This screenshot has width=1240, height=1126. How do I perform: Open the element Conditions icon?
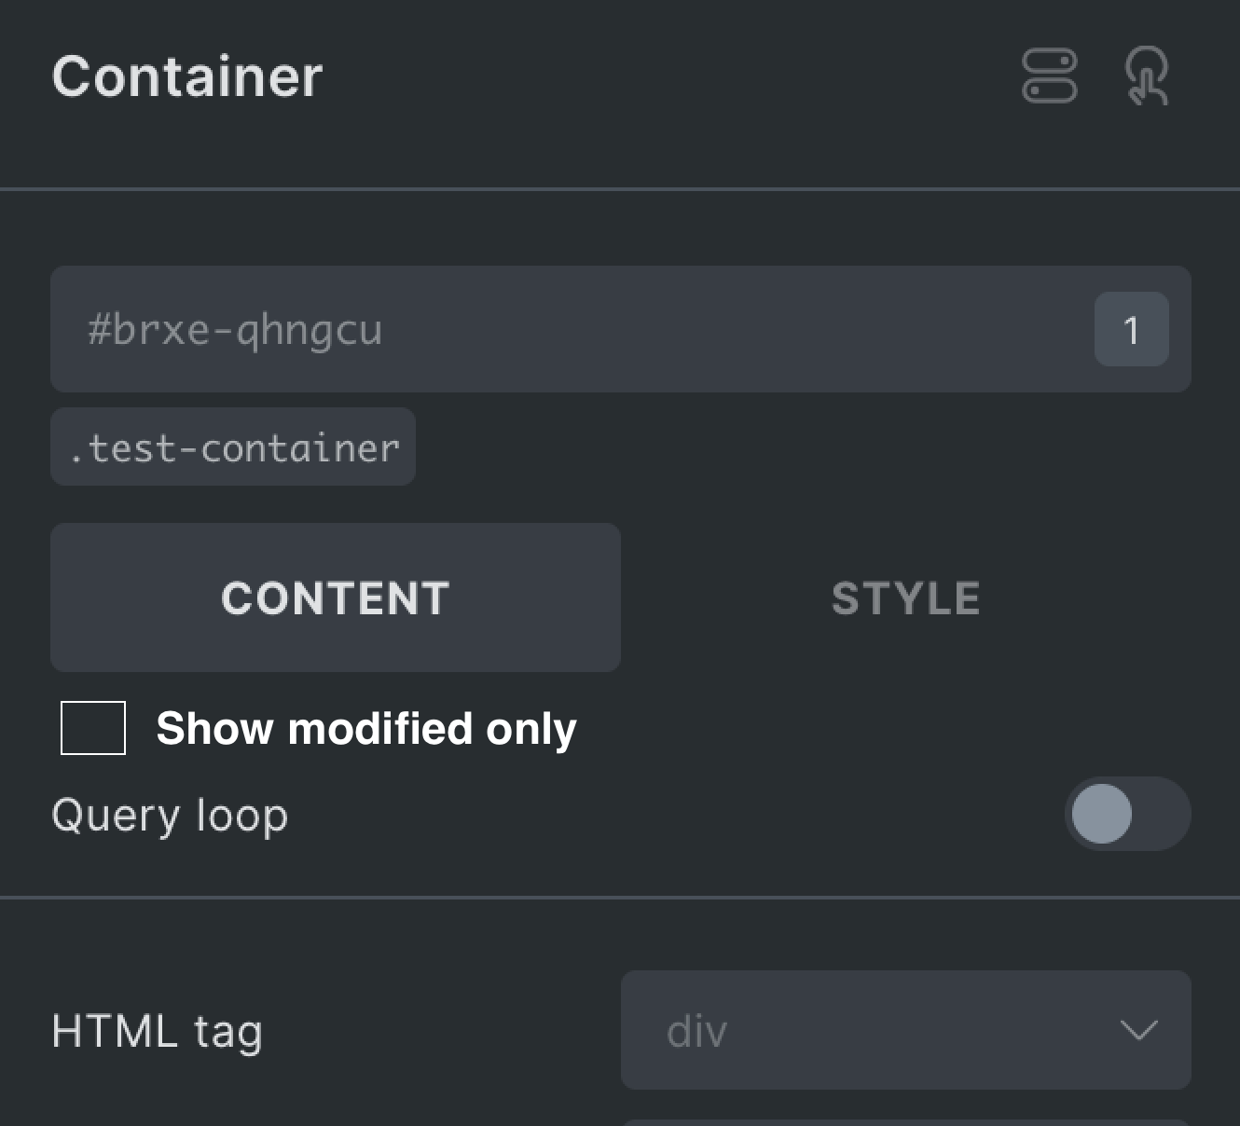coord(1050,76)
